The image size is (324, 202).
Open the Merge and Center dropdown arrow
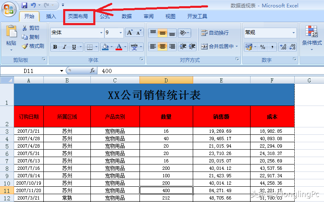click(237, 47)
